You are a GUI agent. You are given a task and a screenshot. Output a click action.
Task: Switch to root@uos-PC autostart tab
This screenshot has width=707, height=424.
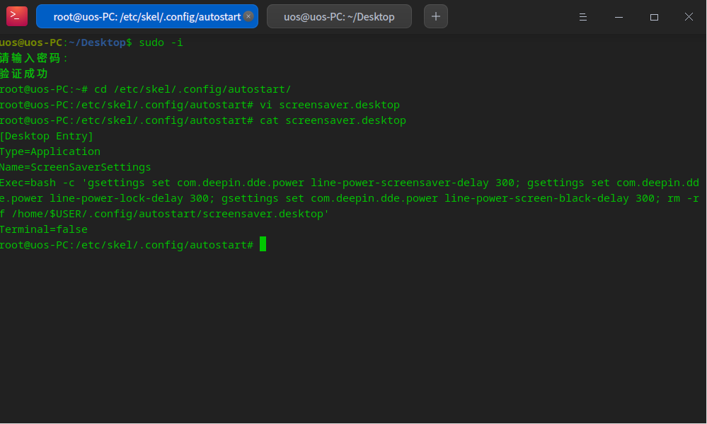click(x=147, y=17)
